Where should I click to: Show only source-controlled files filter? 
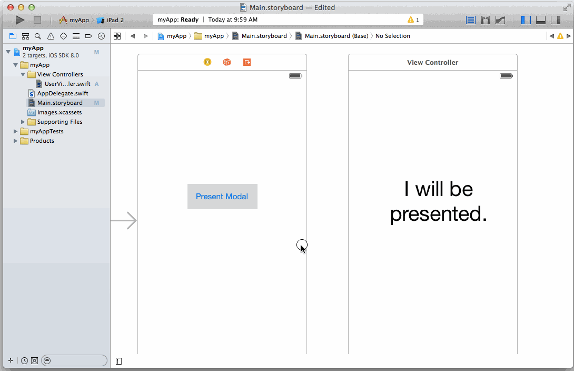pos(34,361)
